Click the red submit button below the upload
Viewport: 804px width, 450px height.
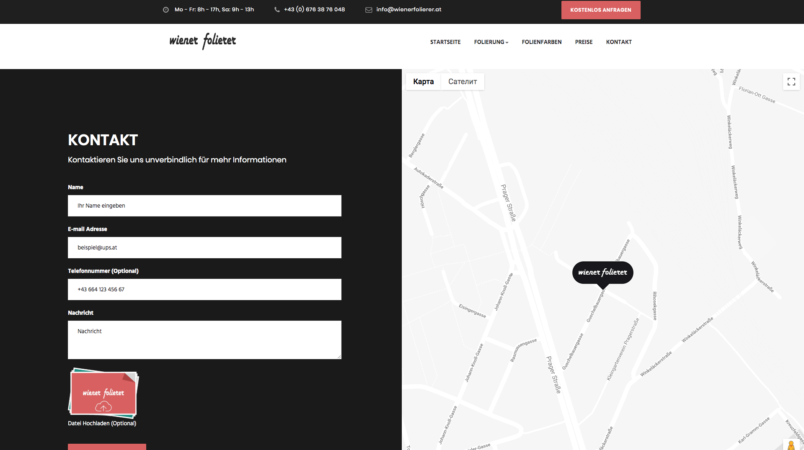click(107, 447)
